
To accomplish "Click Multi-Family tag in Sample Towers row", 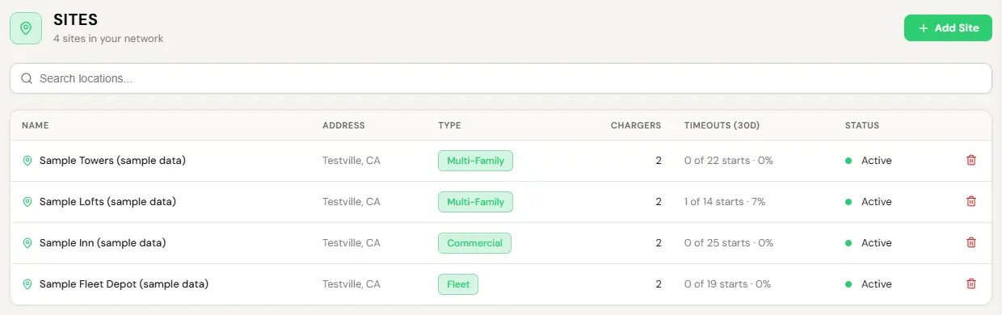I will [475, 161].
